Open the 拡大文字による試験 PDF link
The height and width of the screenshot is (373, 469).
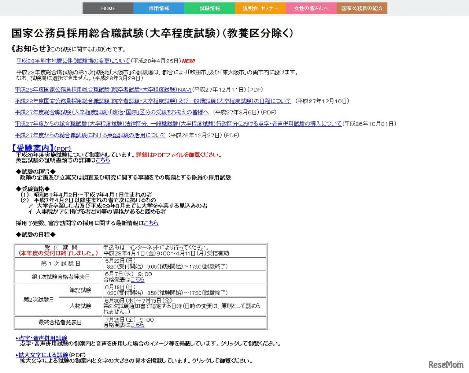[x=43, y=355]
